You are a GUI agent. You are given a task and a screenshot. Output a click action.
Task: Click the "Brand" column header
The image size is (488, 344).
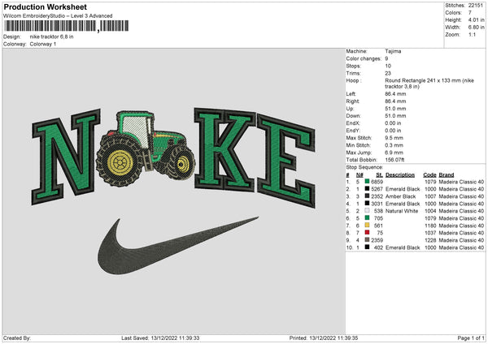tap(447, 174)
